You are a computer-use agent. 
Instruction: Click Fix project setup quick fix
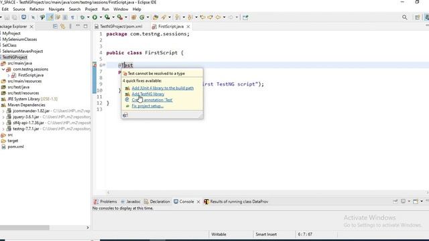[147, 106]
